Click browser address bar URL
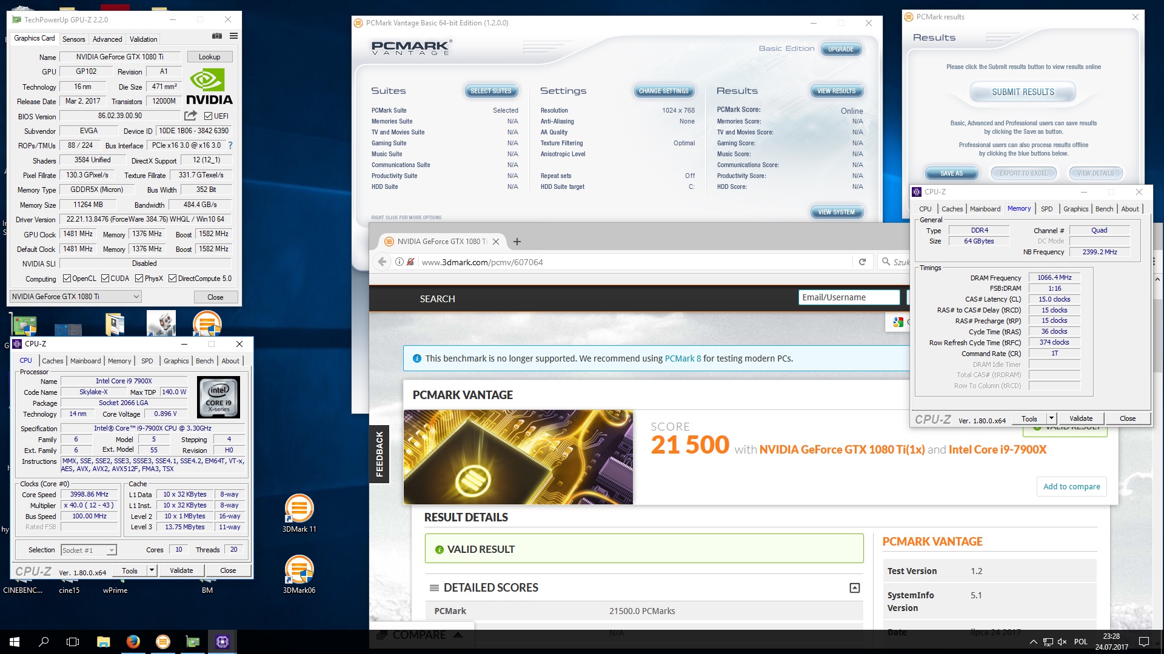This screenshot has width=1164, height=654. (x=483, y=262)
